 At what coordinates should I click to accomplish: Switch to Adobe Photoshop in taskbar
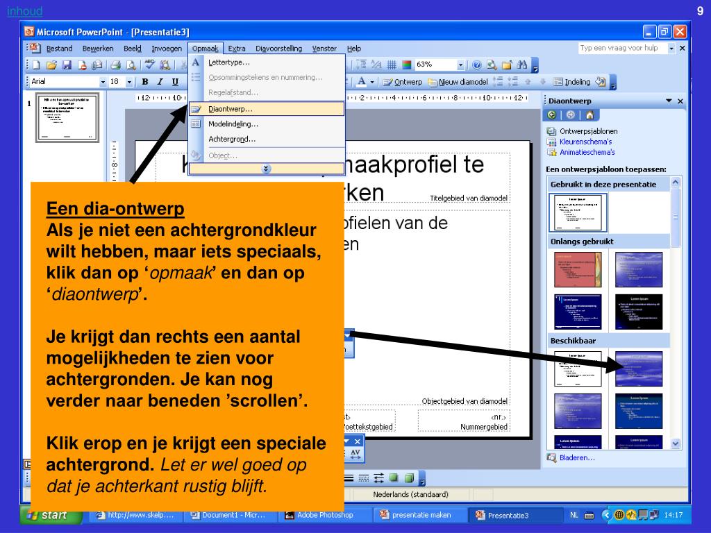point(324,516)
